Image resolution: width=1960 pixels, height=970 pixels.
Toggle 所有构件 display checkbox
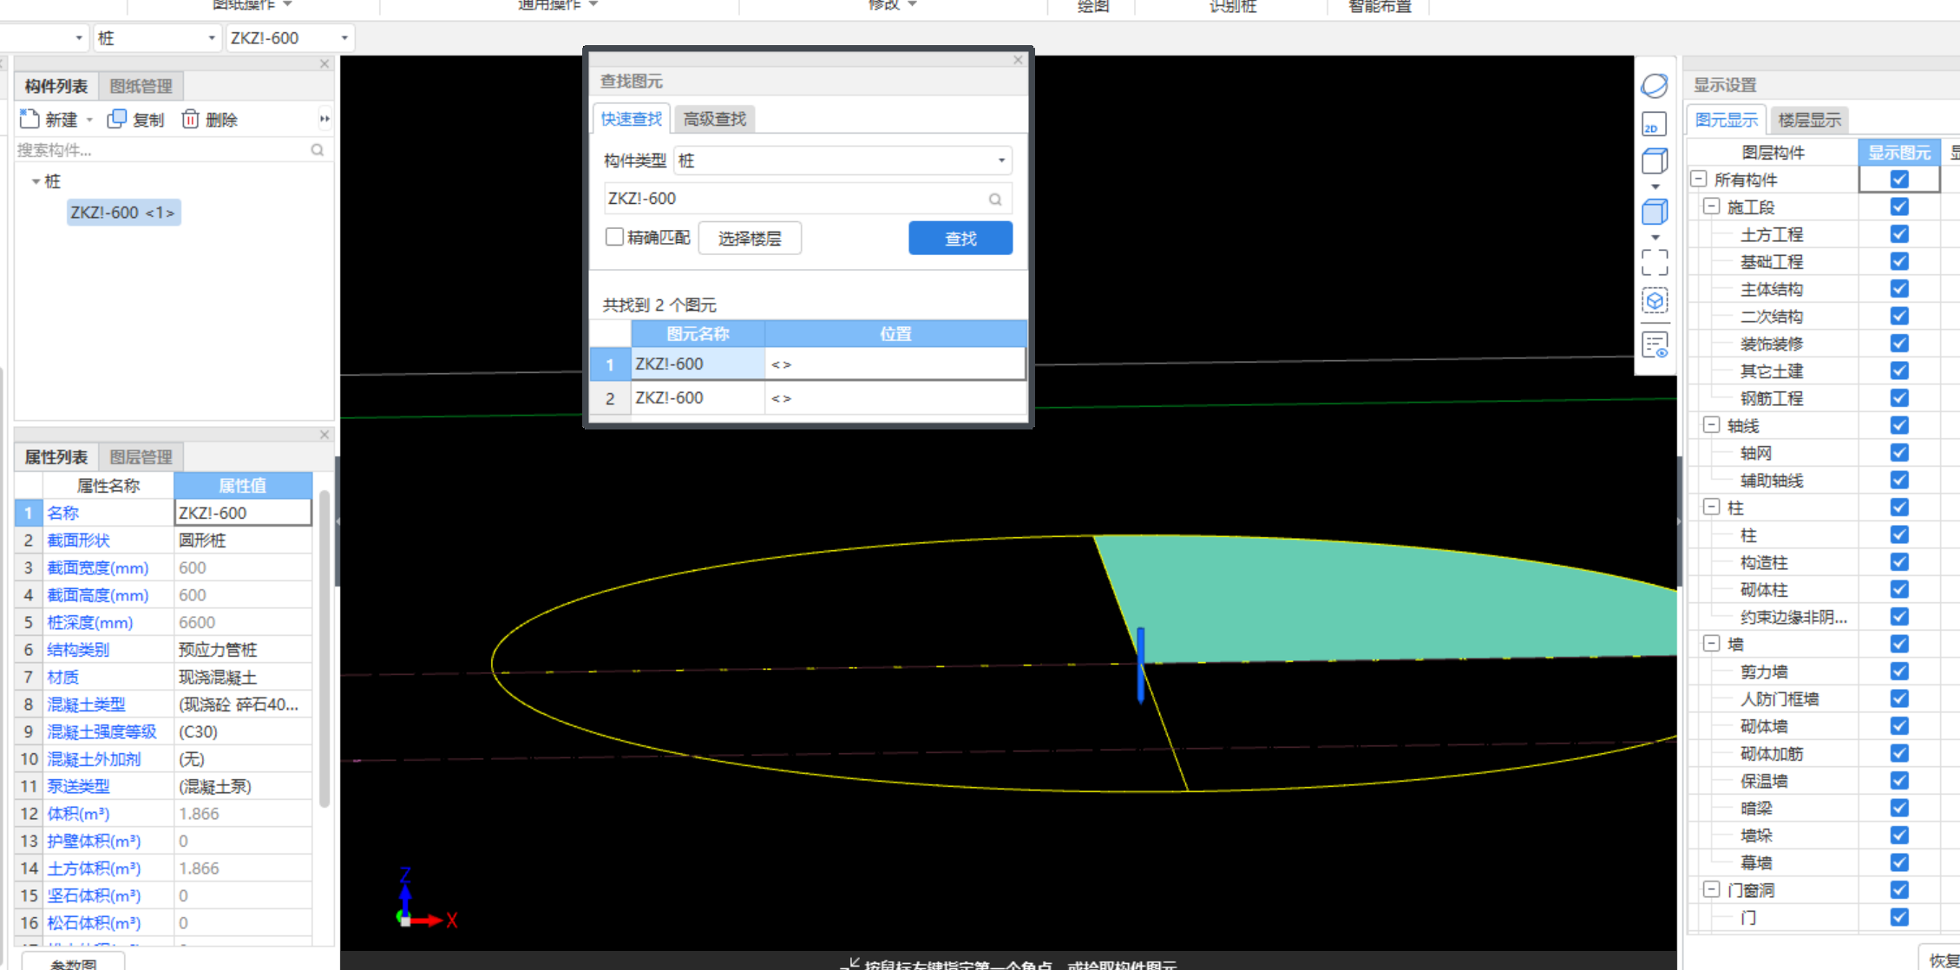[1899, 179]
